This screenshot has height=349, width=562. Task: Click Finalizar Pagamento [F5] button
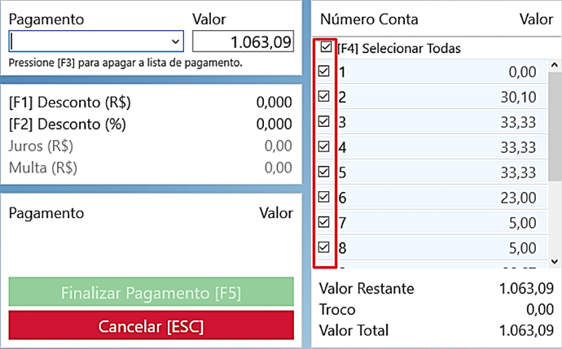coord(151,293)
